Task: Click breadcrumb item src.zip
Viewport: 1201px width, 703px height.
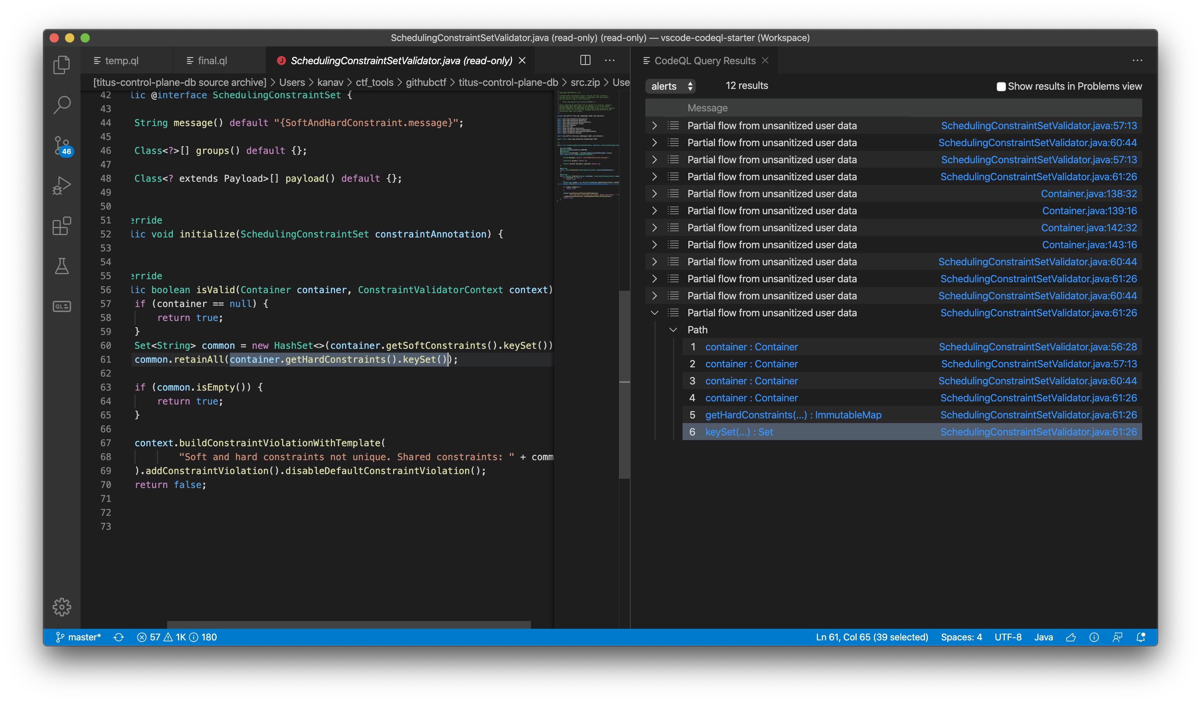Action: pyautogui.click(x=585, y=82)
